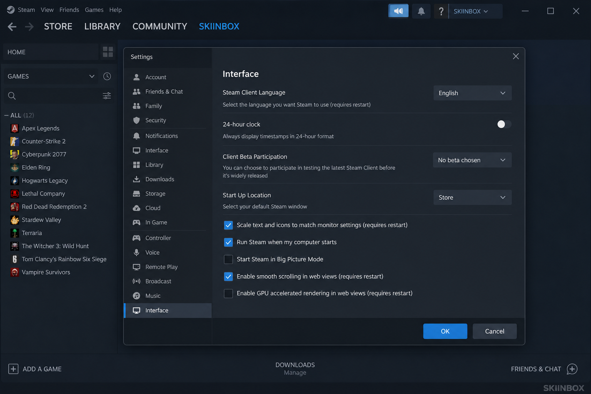Switch library to grid view icon
Image resolution: width=591 pixels, height=394 pixels.
108,52
